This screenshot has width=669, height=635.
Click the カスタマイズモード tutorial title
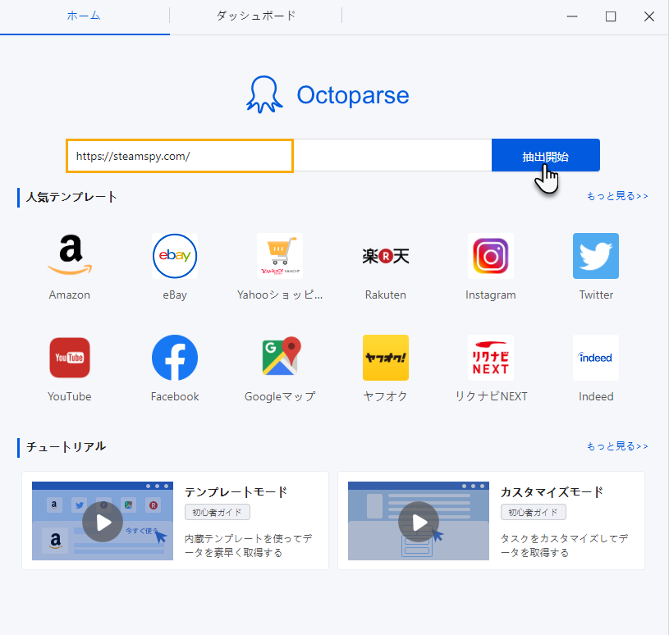click(552, 491)
